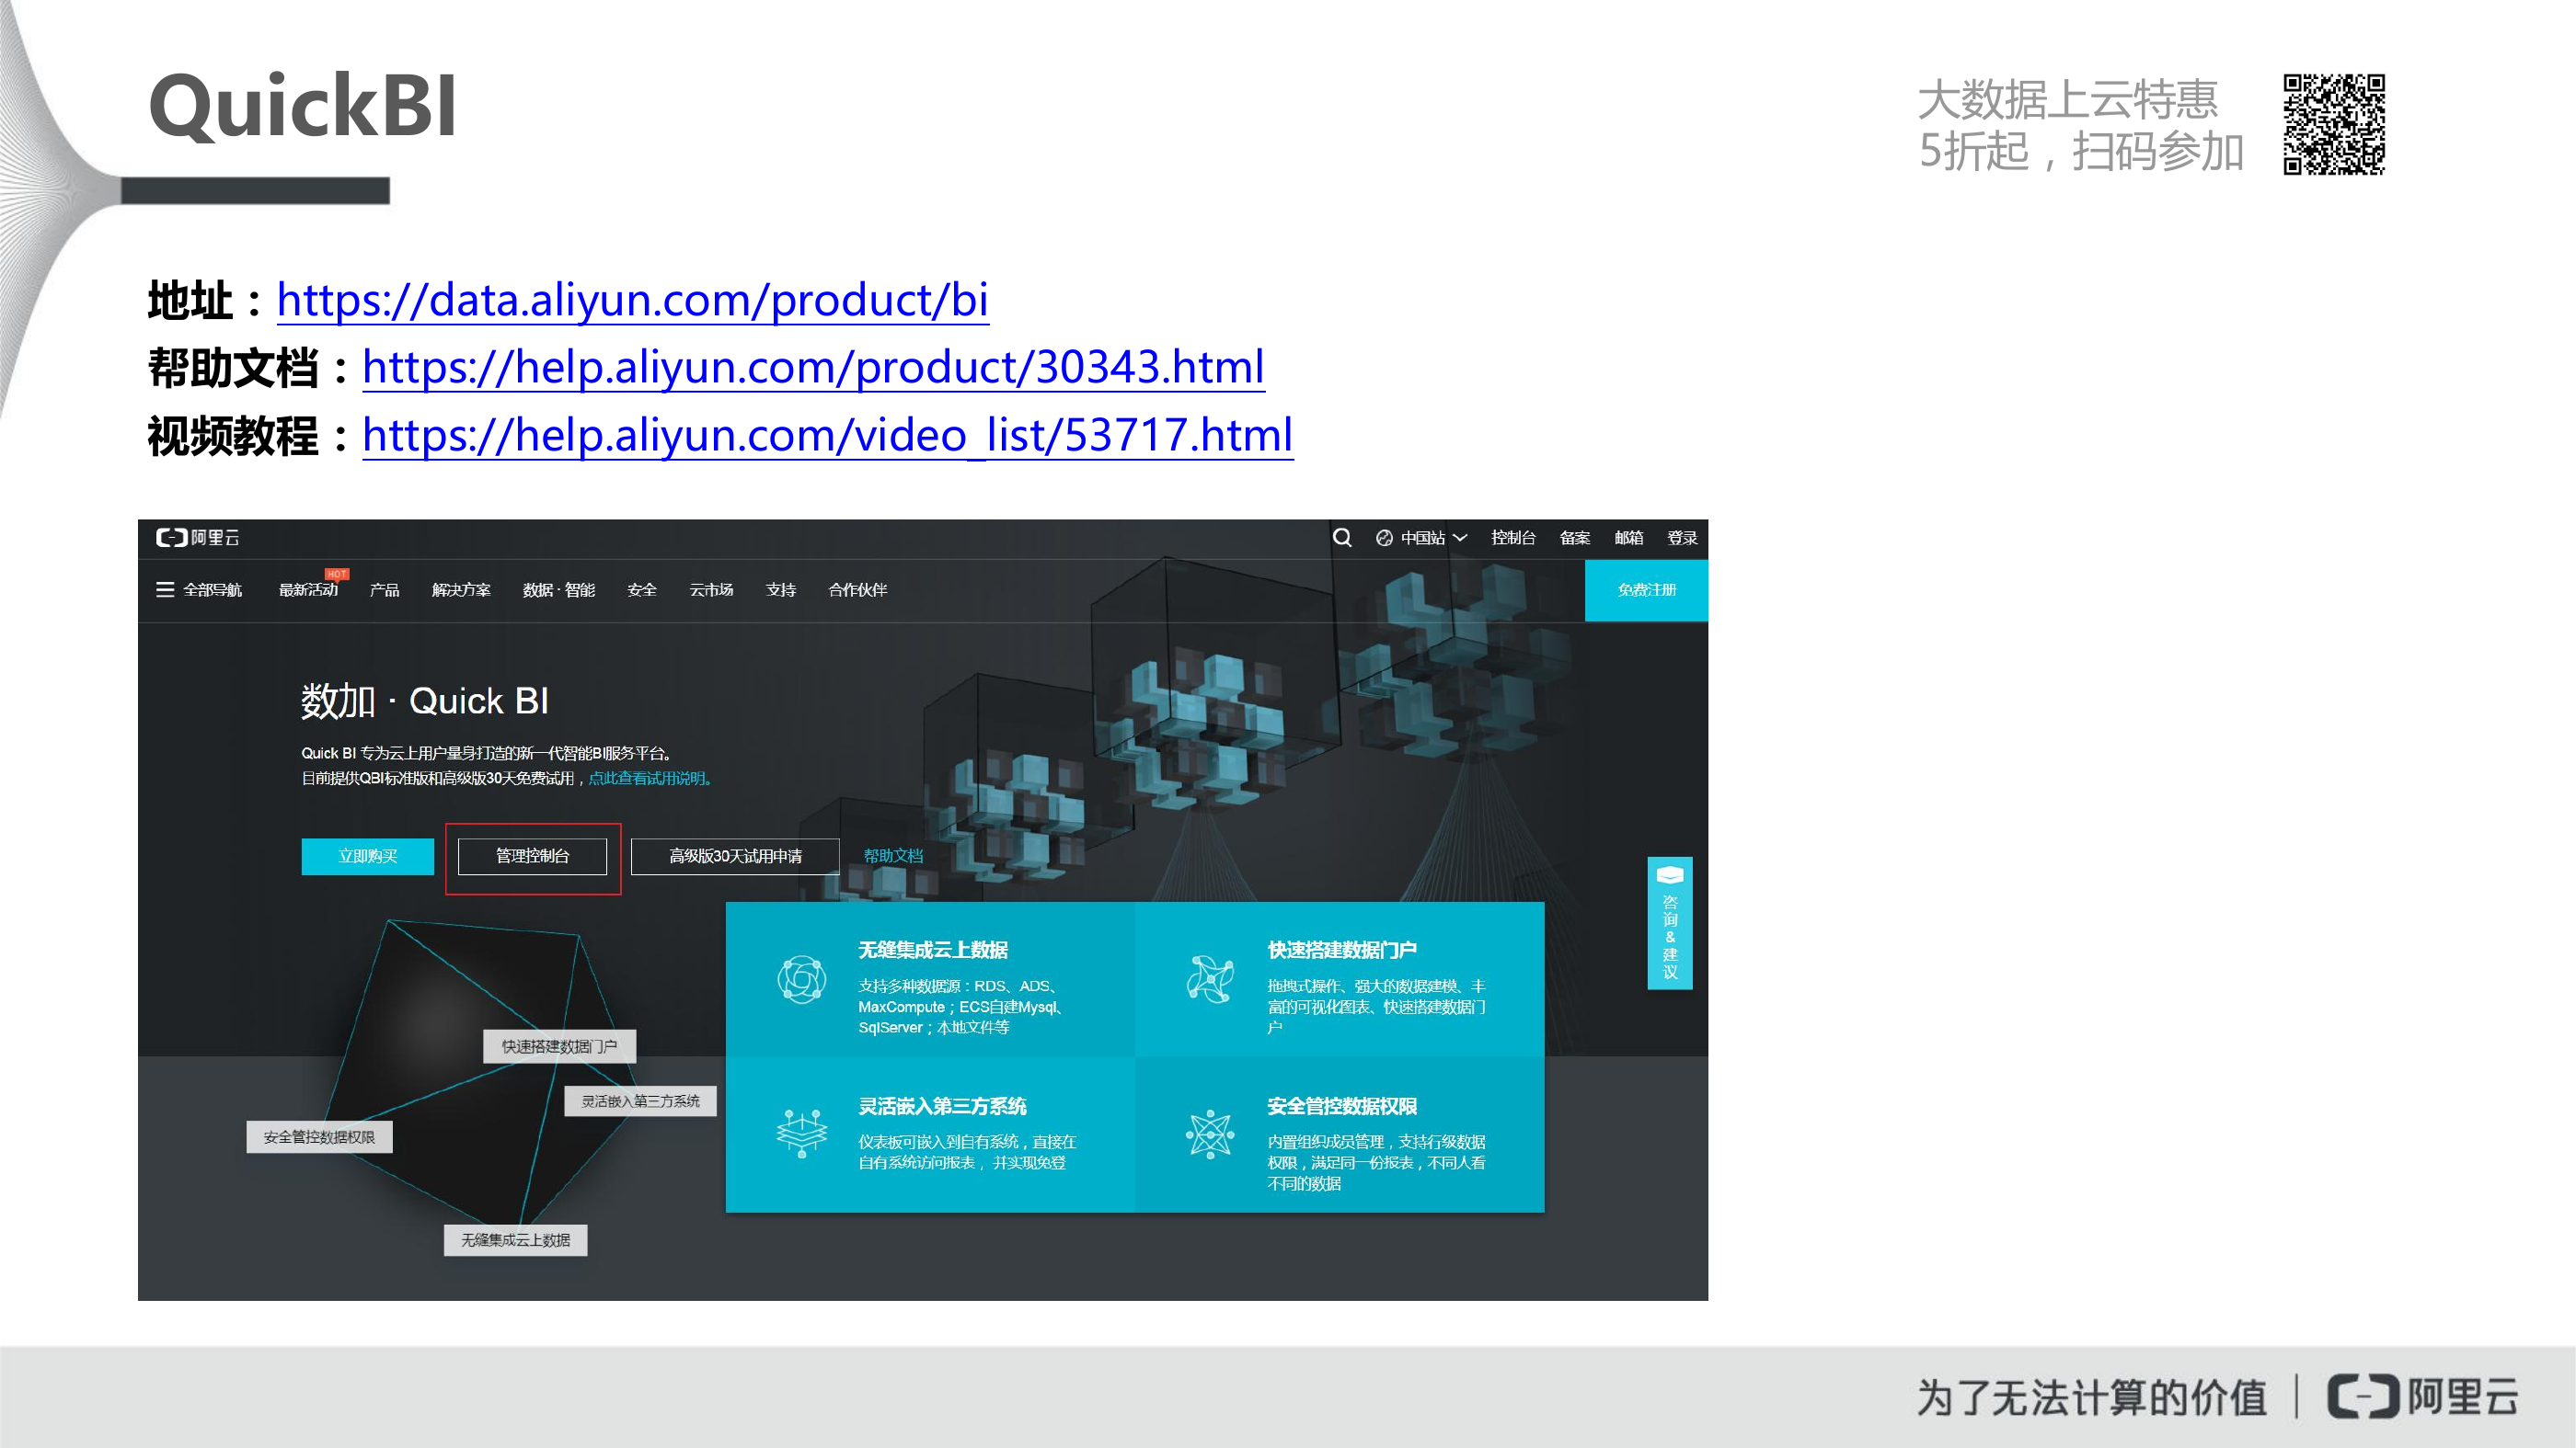
Task: Click the 安全管控数据权限 label on the polygon
Action: tap(319, 1137)
